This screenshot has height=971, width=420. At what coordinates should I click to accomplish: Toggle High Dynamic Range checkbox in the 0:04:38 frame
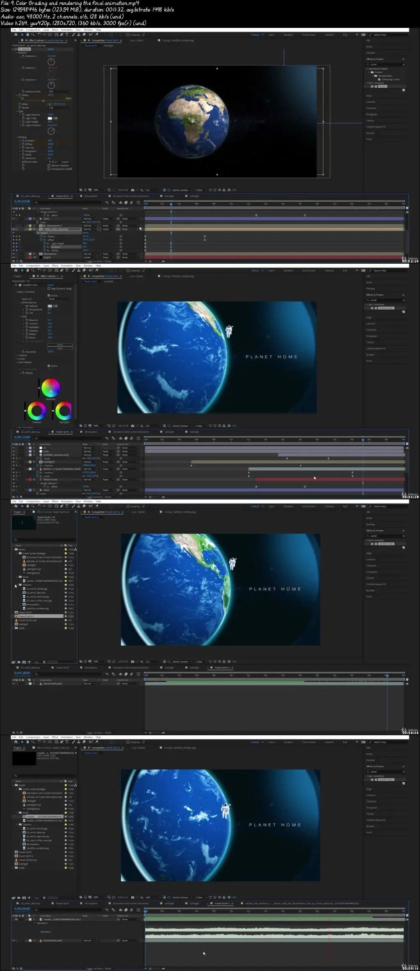(49, 289)
